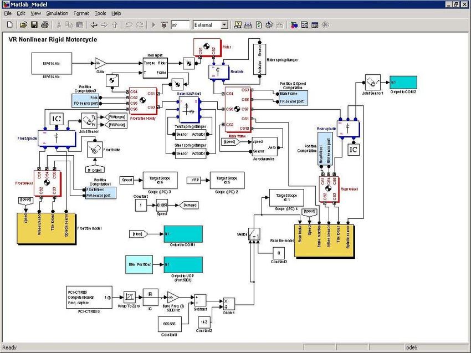The height and width of the screenshot is (353, 471).
Task: Select the Divide1 block
Action: [229, 304]
